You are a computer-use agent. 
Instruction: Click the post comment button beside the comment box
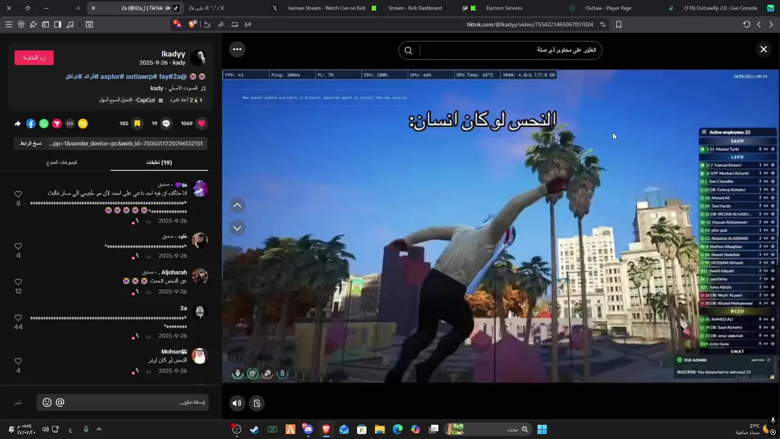(19, 402)
